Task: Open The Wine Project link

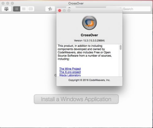Action: (70, 69)
